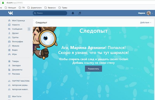The width and height of the screenshot is (155, 100).
Task: Click the news icon beside Новости
Action: point(9,25)
